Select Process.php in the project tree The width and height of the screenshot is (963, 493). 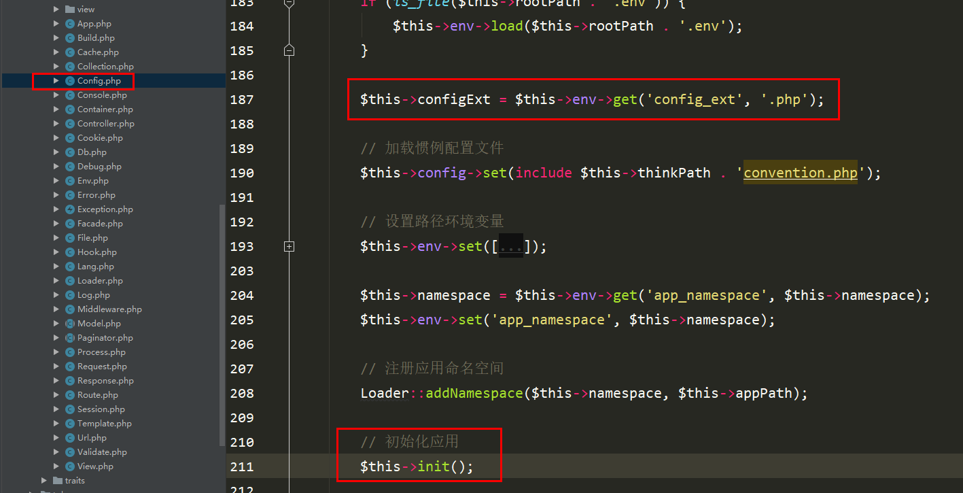click(x=101, y=352)
